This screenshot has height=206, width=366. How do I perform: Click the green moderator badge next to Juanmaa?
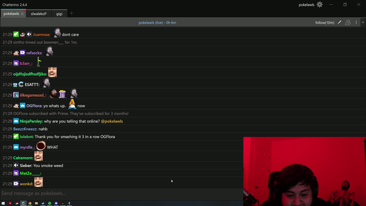tap(16, 34)
